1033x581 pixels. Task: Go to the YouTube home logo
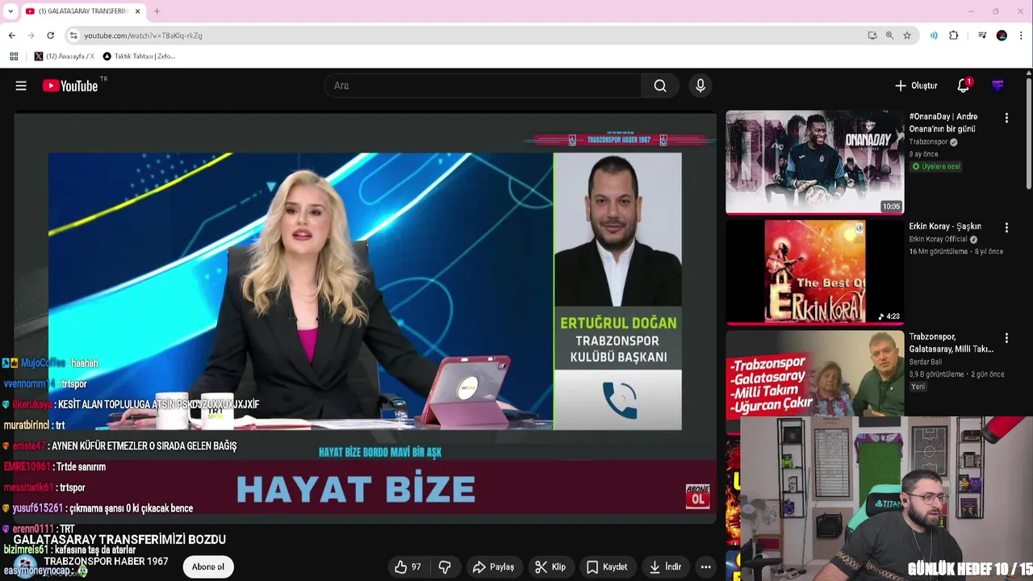pos(70,86)
